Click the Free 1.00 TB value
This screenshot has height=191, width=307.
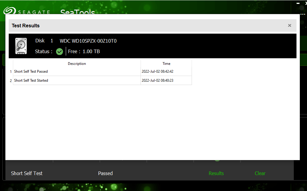tap(91, 51)
